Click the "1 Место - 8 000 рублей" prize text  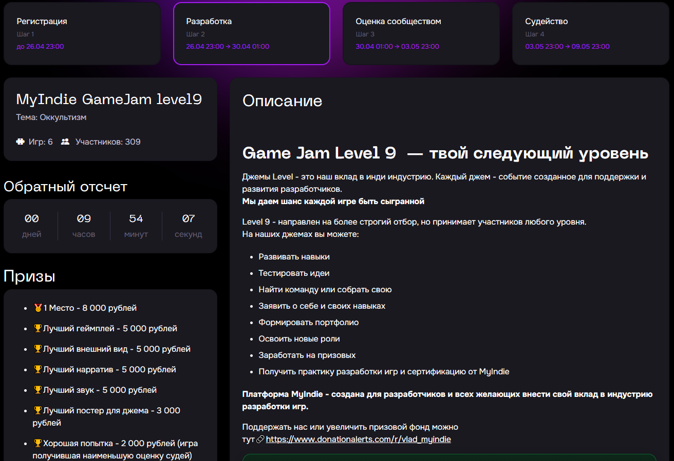[90, 308]
